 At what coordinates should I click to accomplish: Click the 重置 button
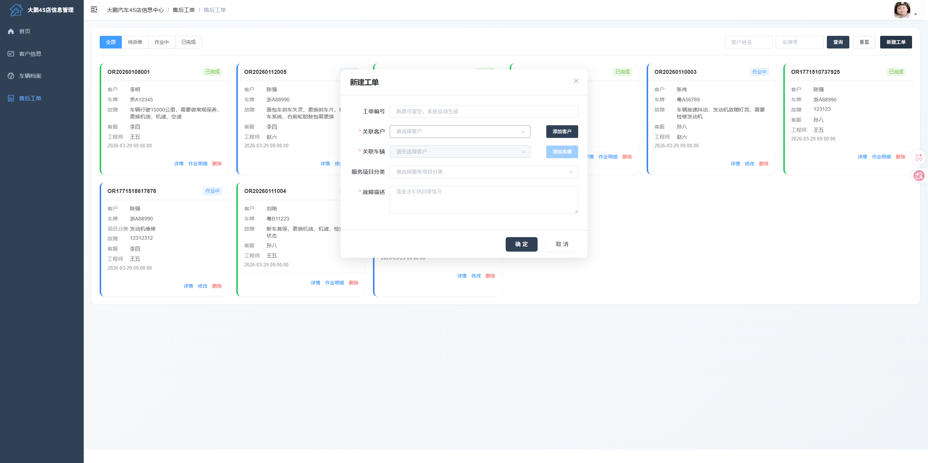tap(864, 42)
